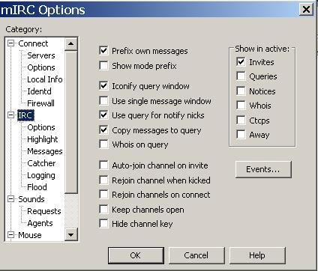Enable Rejoin channel when kicked
318x271 pixels.
(x=103, y=180)
